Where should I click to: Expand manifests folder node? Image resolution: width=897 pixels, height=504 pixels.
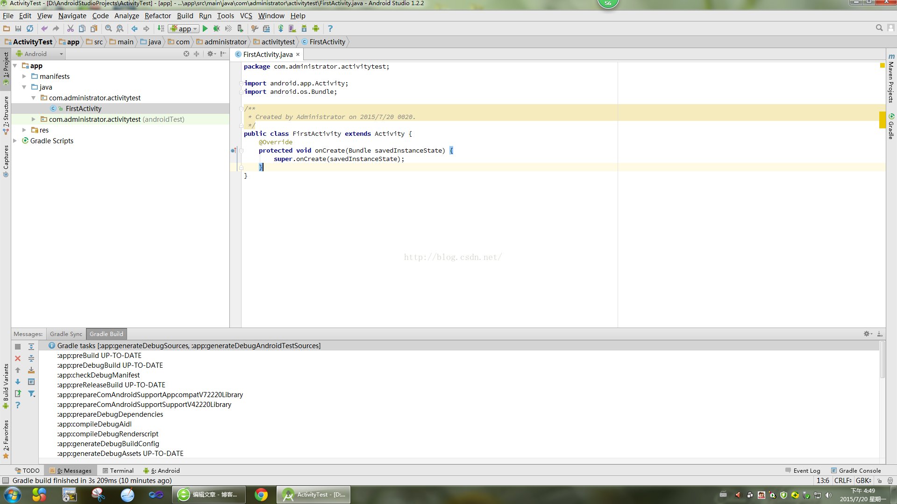(x=24, y=77)
